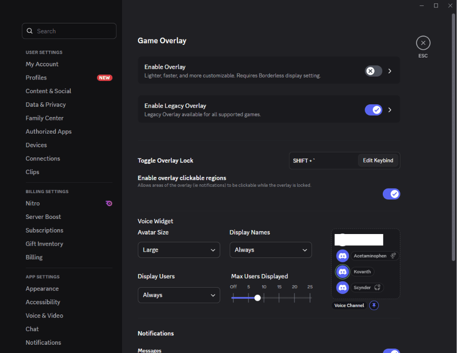
Task: Open Content & Social settings
Action: point(48,91)
